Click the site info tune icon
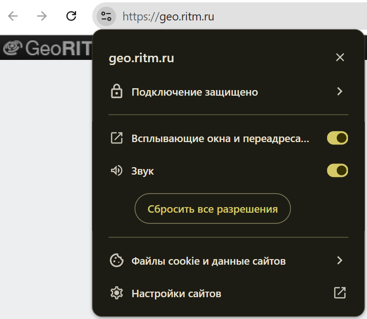 (x=106, y=17)
